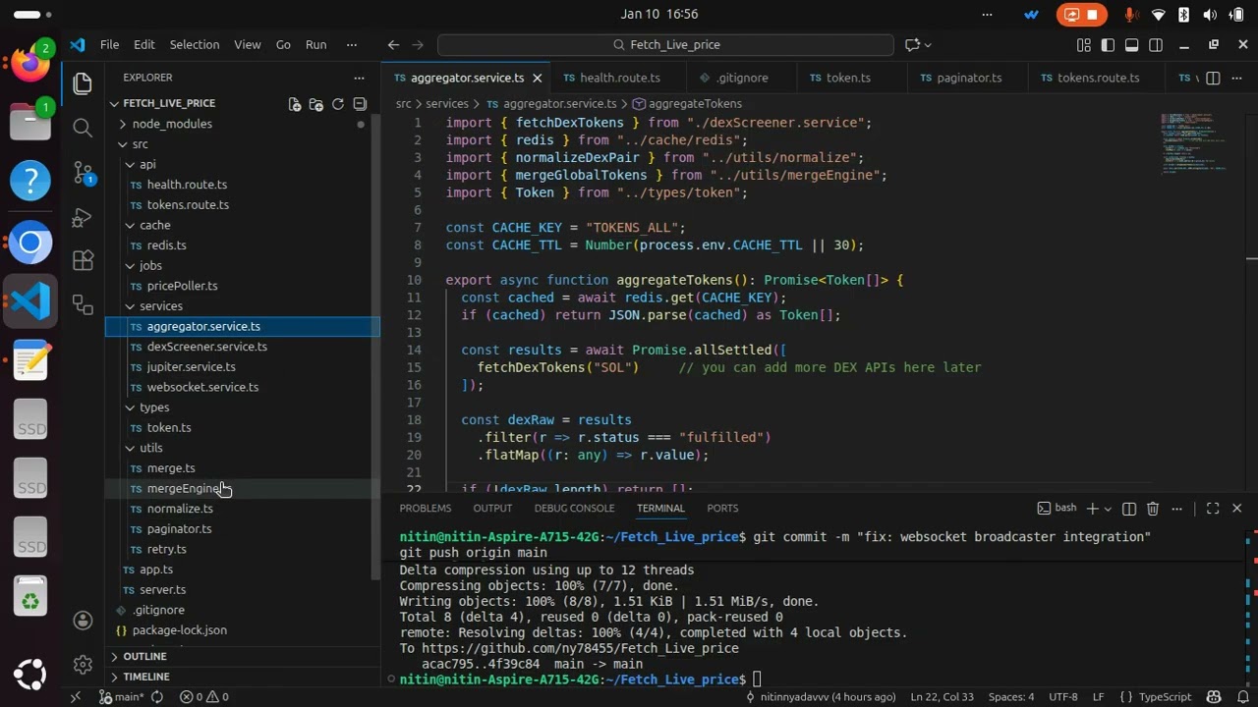
Task: Change language mode via TypeScript indicator
Action: 1165,696
